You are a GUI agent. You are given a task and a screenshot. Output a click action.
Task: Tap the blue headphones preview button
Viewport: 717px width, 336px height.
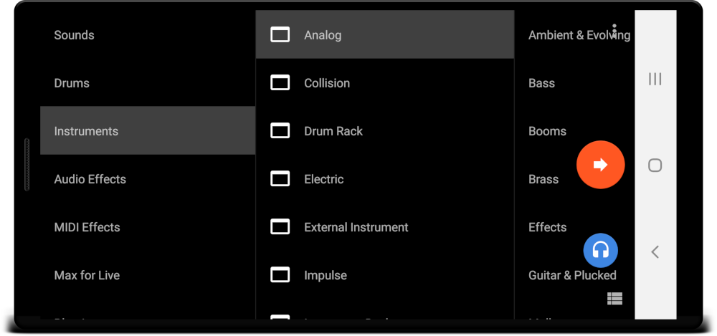(601, 250)
